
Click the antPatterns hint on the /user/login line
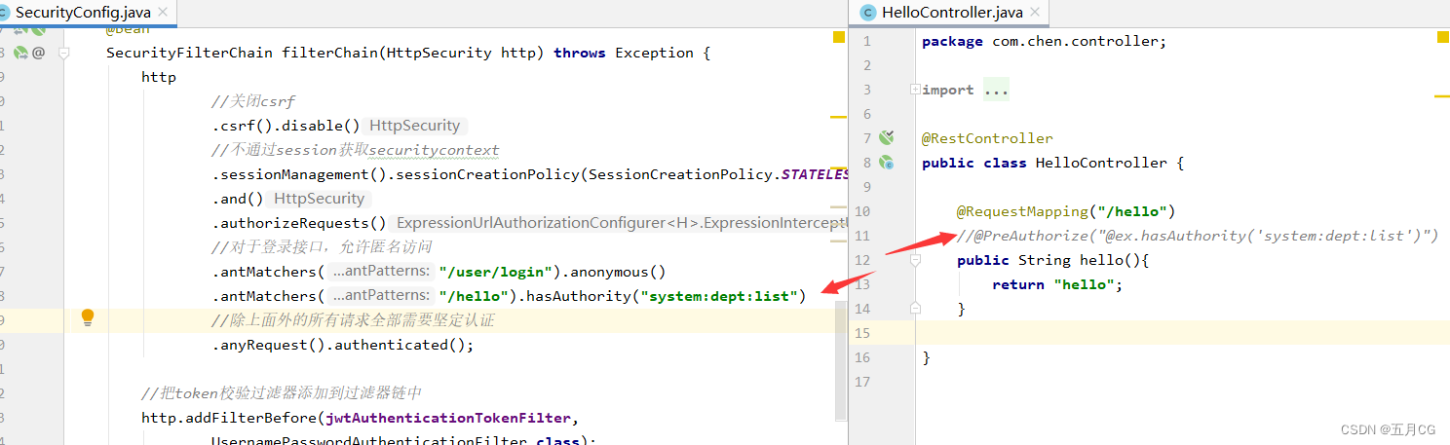coord(381,272)
